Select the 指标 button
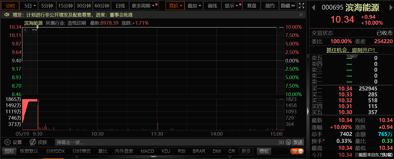Image resolution: width=394 pixels, height=159 pixels. point(9,151)
